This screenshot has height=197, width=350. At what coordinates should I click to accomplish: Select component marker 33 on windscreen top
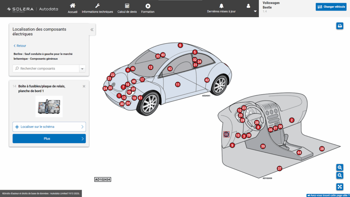158,56
